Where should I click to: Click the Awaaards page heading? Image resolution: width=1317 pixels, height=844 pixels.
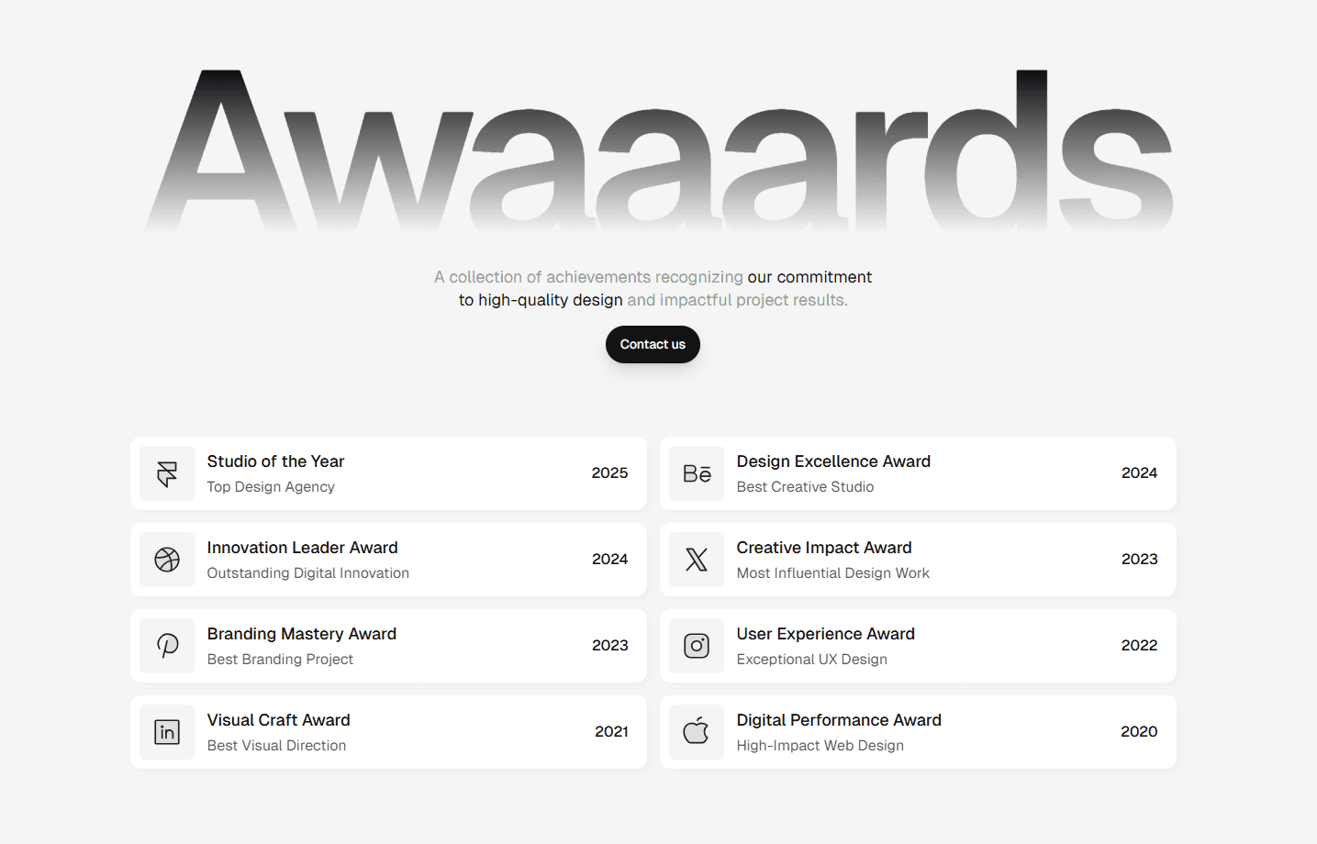coord(658,150)
